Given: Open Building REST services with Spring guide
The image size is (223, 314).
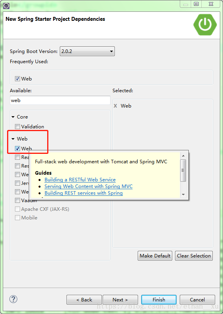Looking at the screenshot, I should (83, 193).
